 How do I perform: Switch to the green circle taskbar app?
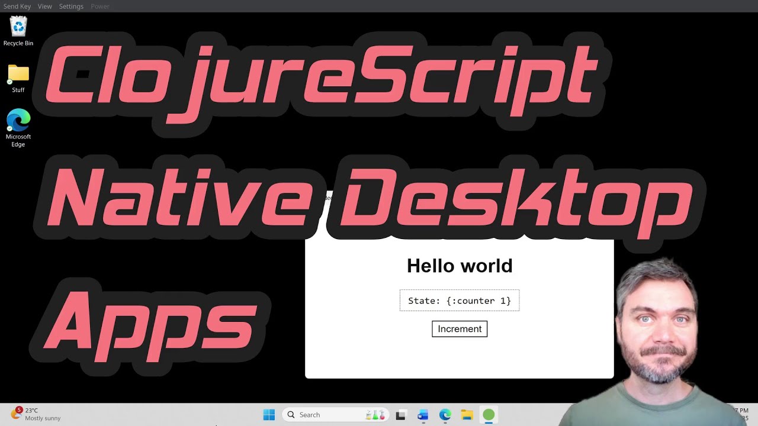pos(489,415)
